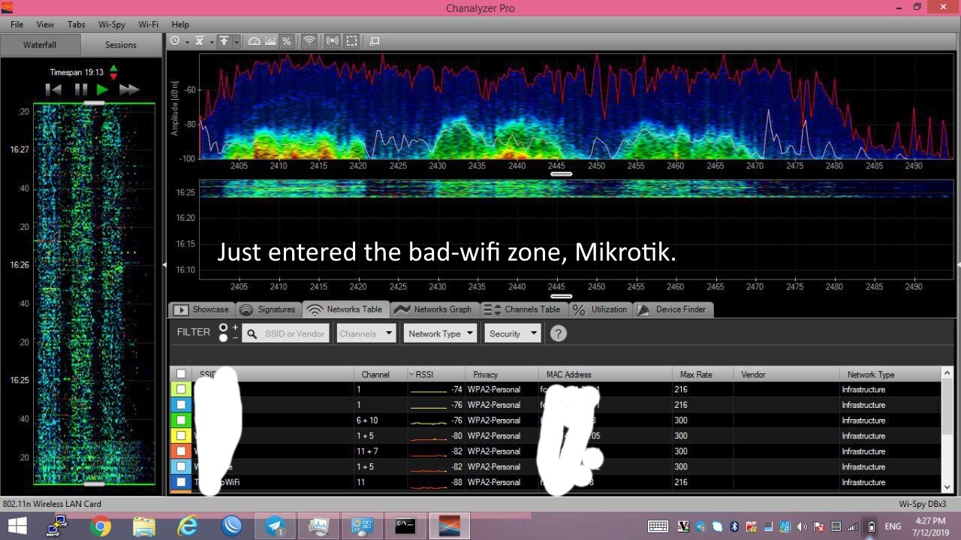Select the Channels Table tab
Image resolution: width=961 pixels, height=540 pixels.
click(x=523, y=309)
